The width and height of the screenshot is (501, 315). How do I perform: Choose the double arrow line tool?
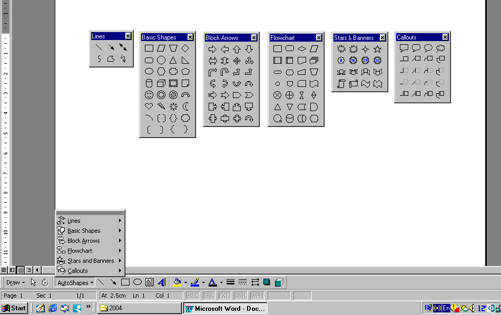click(123, 47)
